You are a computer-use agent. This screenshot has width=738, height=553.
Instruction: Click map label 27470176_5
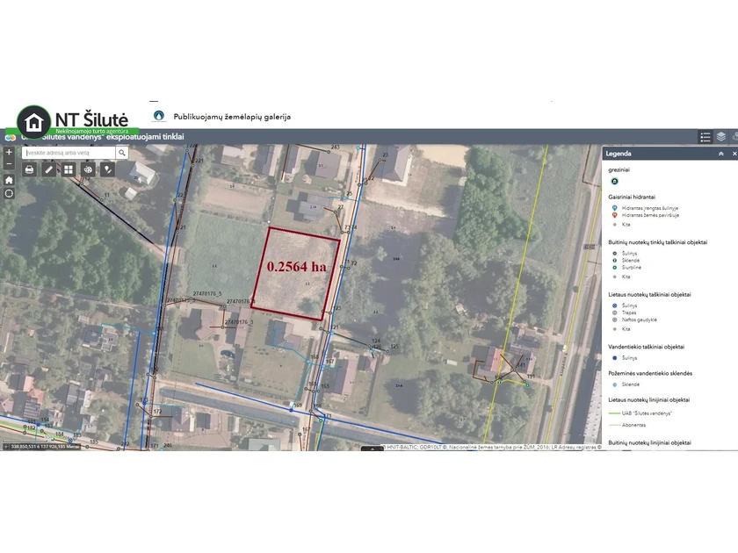point(207,294)
